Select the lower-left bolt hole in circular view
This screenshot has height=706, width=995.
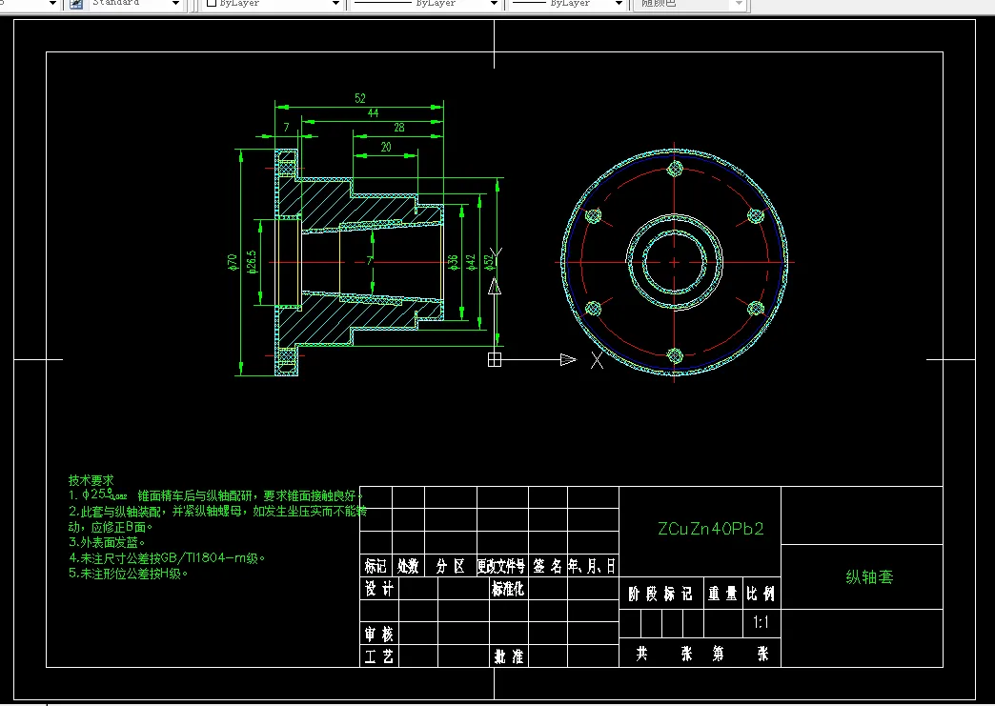pos(594,309)
